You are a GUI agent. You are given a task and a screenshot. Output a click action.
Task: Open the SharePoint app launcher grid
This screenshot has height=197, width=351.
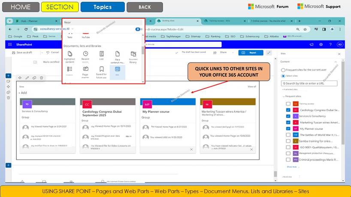click(x=11, y=44)
